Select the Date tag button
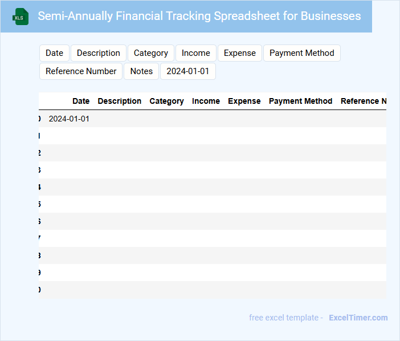Image resolution: width=400 pixels, height=341 pixels. pos(54,53)
